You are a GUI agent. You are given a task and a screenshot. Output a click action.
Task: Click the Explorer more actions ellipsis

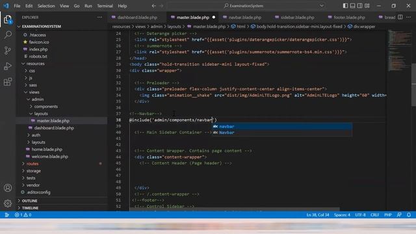coord(99,18)
